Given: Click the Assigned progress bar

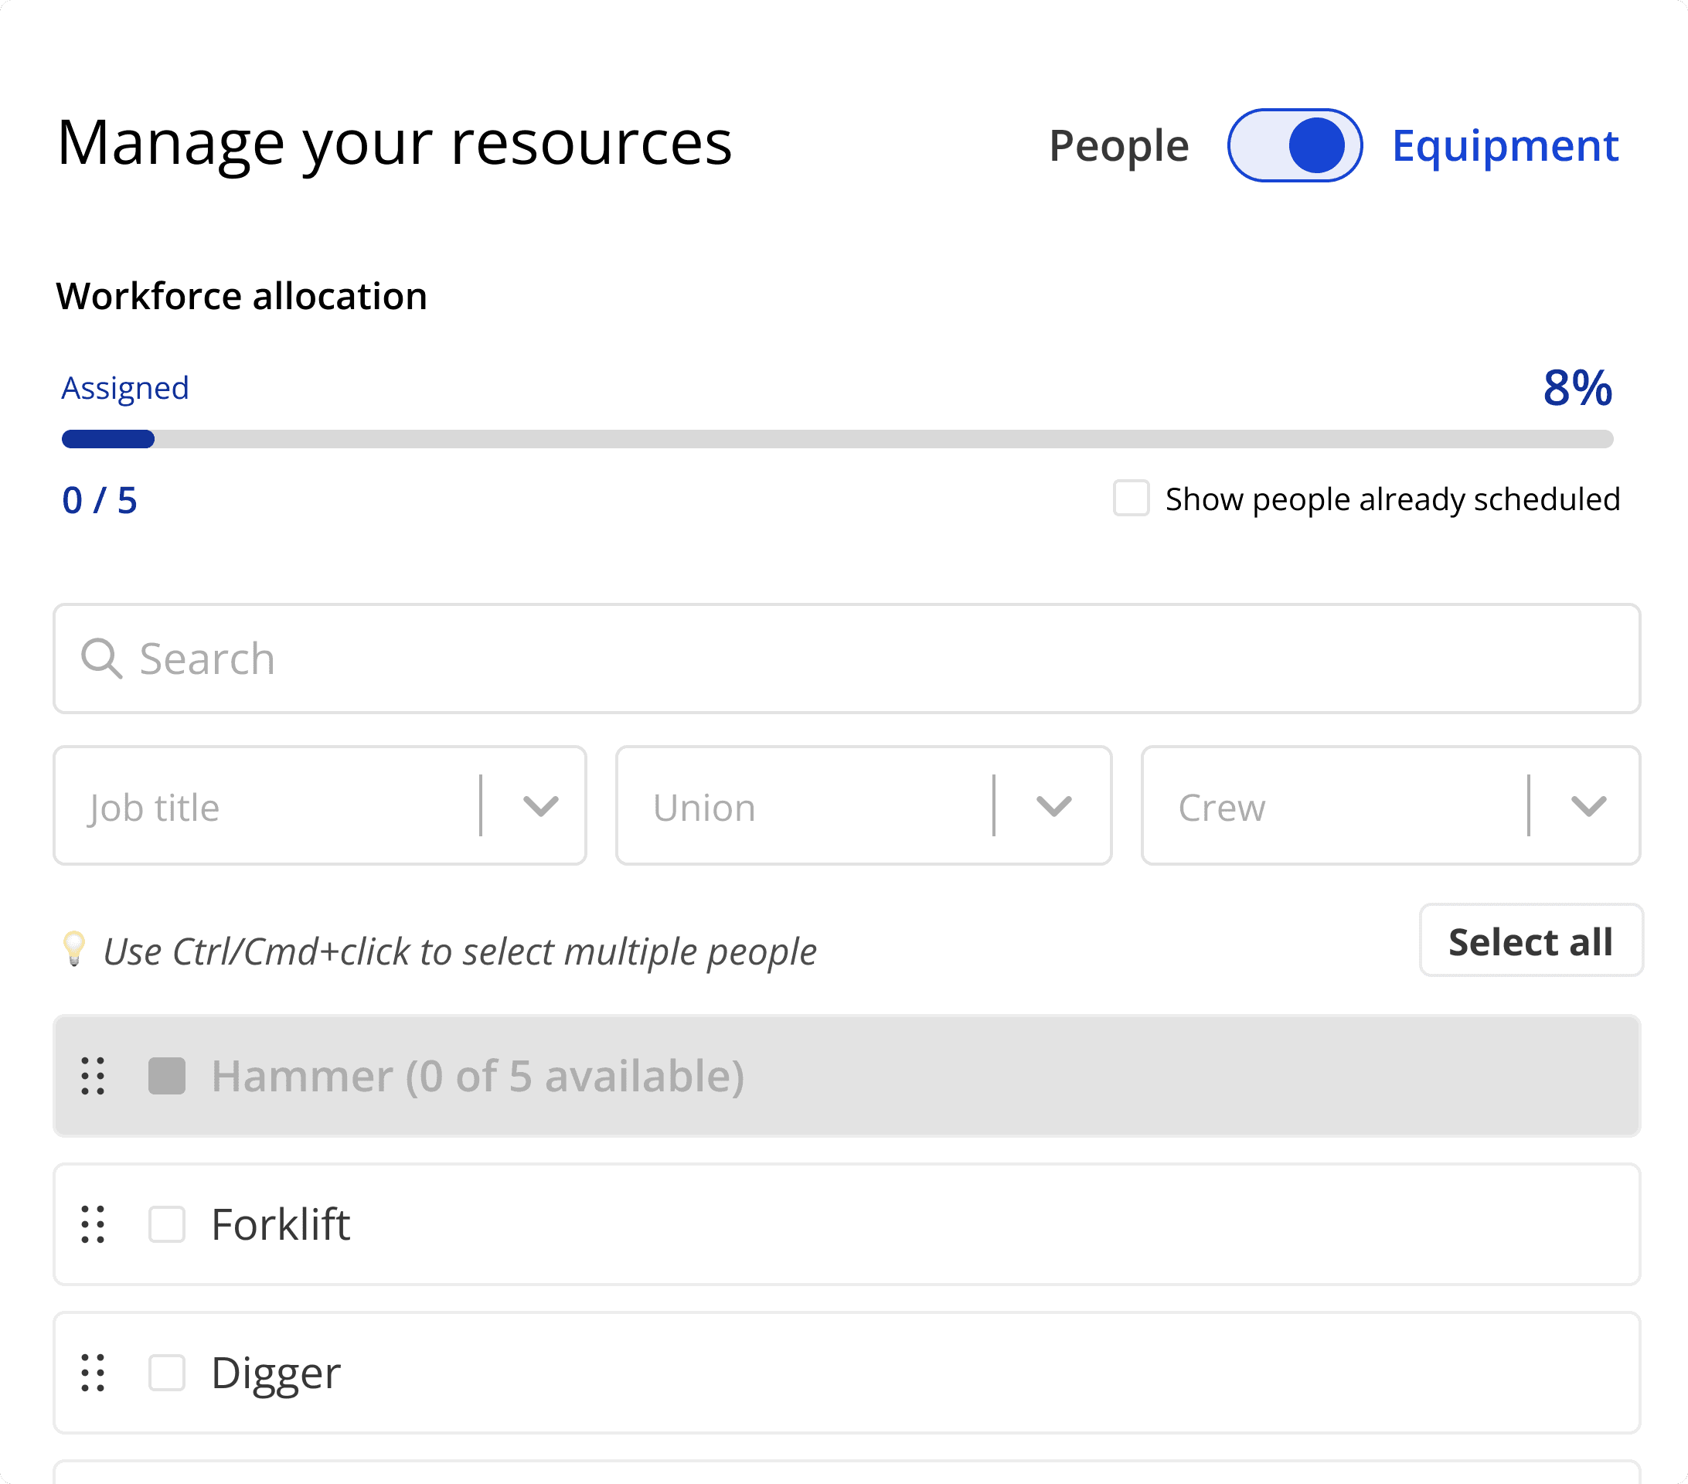Looking at the screenshot, I should coord(836,438).
